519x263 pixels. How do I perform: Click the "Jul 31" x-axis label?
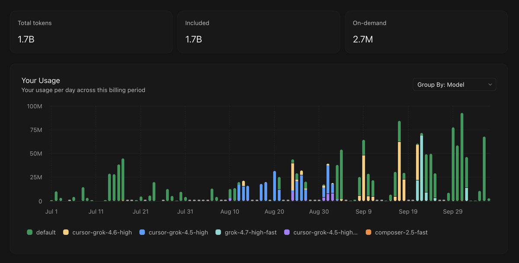click(x=185, y=212)
